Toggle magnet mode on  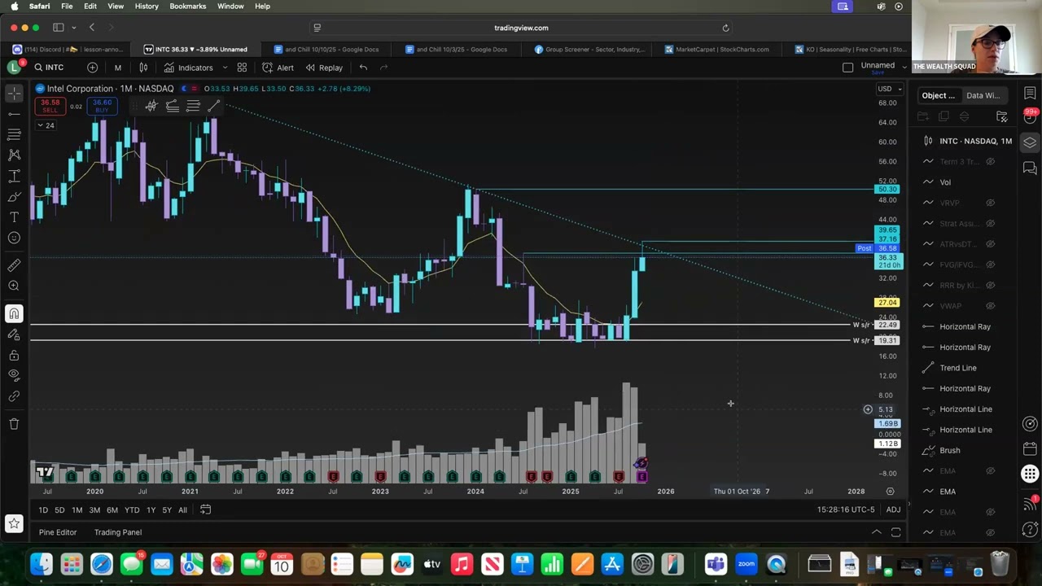click(x=14, y=313)
